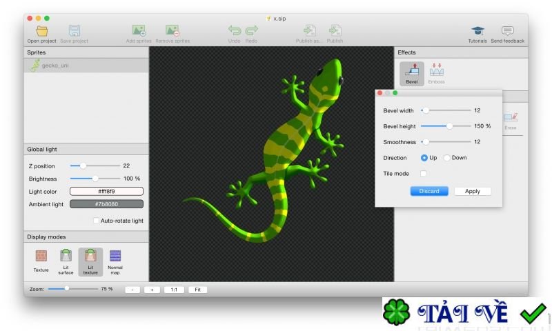
Task: Click the zoom plus button
Action: 152,290
